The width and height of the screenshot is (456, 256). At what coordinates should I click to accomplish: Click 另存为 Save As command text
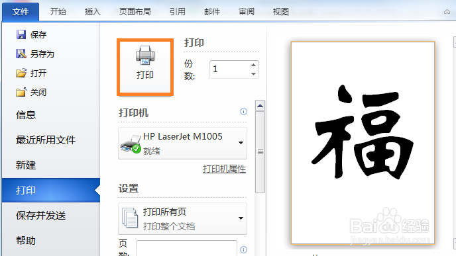[42, 54]
